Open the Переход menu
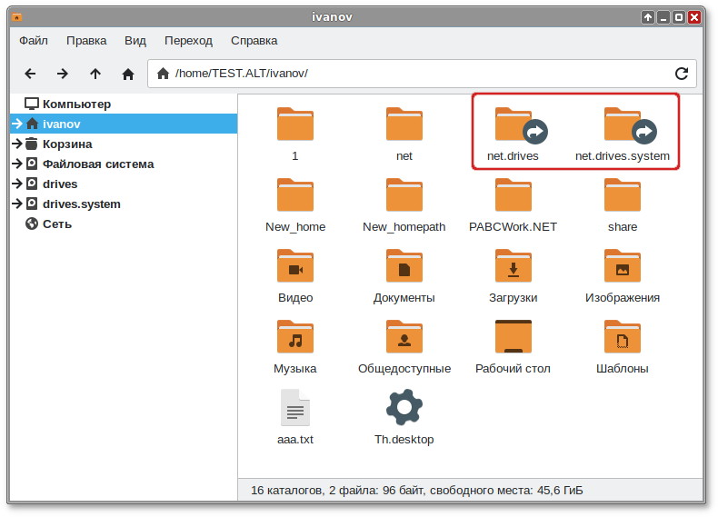 pos(188,41)
